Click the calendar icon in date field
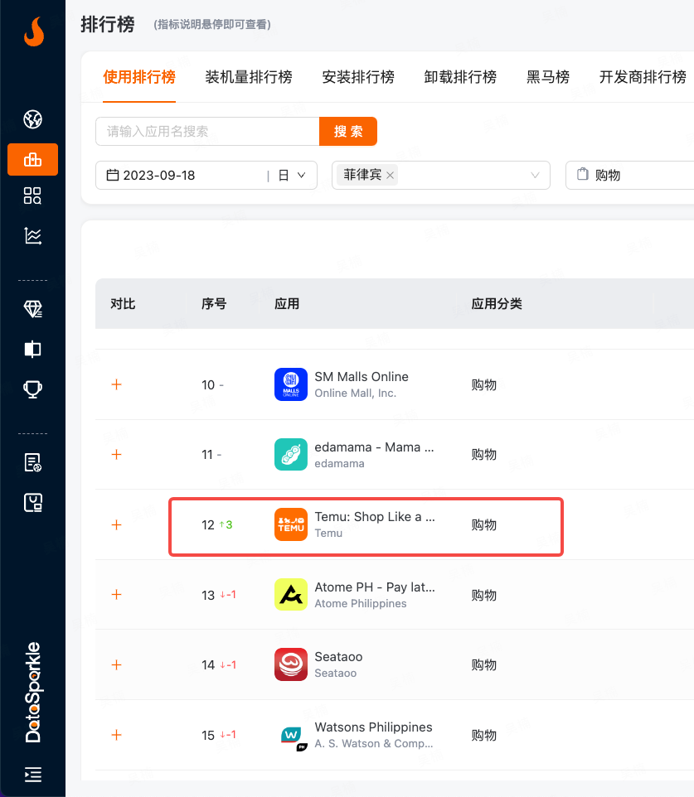The image size is (694, 797). point(113,175)
